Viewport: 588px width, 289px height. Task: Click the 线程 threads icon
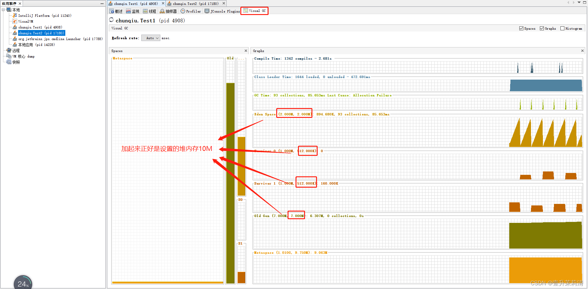(145, 11)
